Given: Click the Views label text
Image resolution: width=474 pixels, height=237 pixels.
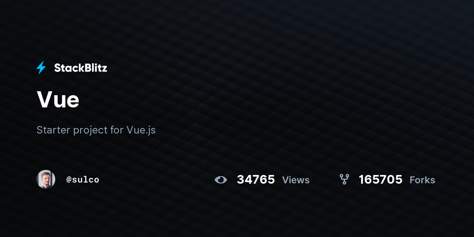Looking at the screenshot, I should pyautogui.click(x=296, y=180).
